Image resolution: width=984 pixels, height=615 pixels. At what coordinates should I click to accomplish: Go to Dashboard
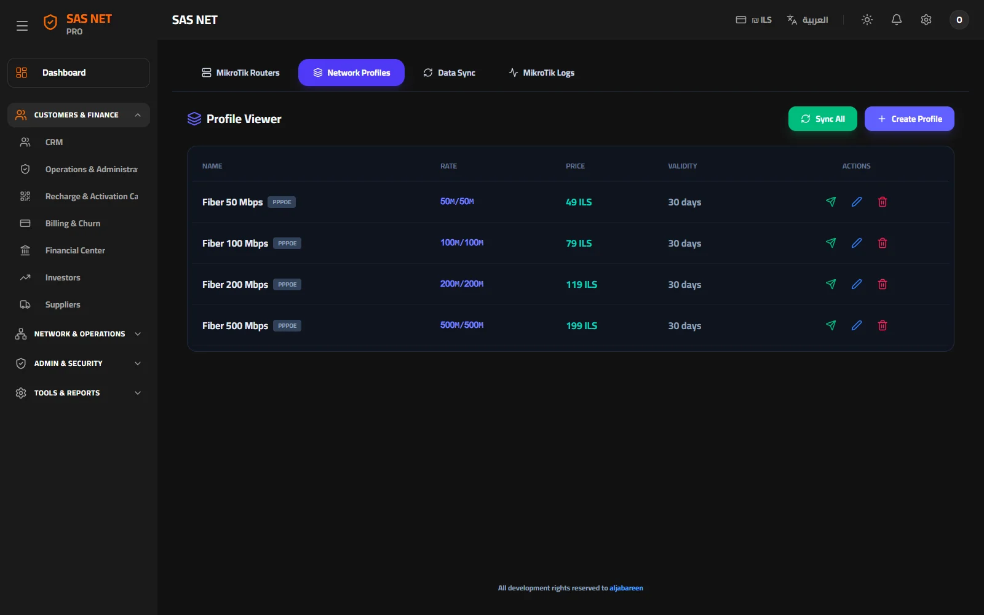point(79,73)
